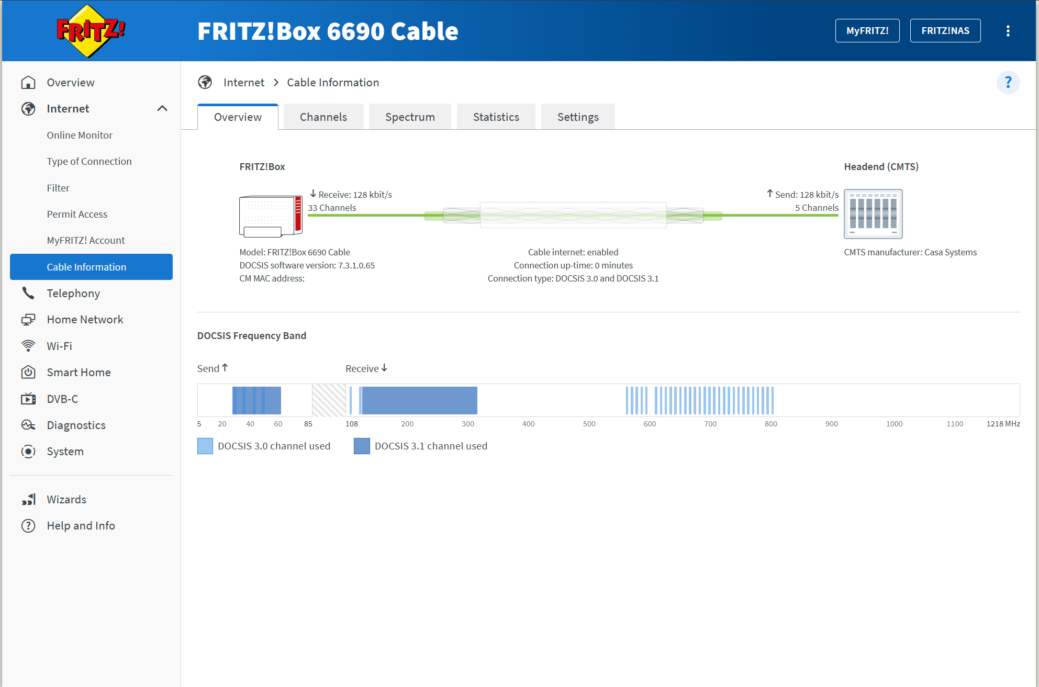Open Permit Access in the sidebar
This screenshot has height=687, width=1039.
click(77, 214)
